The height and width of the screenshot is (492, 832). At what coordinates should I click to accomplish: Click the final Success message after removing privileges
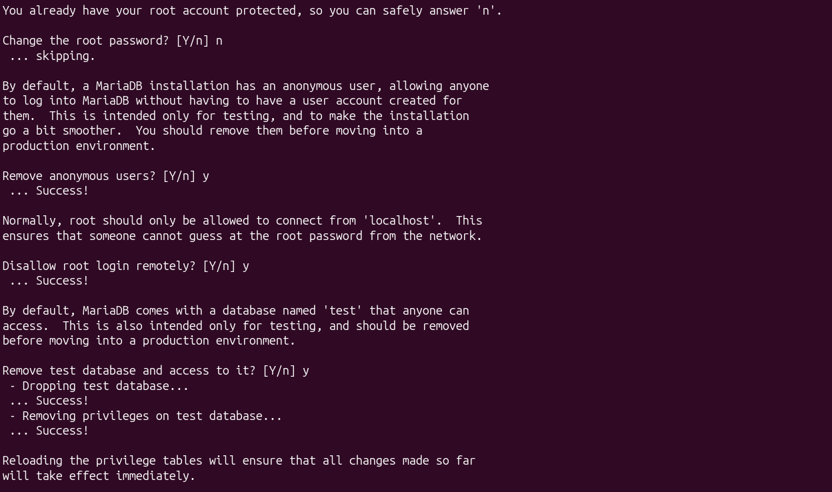tap(49, 431)
